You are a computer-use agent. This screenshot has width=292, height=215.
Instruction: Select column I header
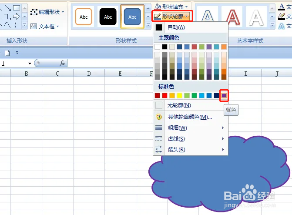245,74
